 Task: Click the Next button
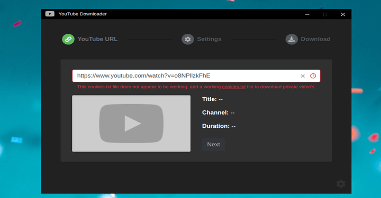tap(213, 145)
